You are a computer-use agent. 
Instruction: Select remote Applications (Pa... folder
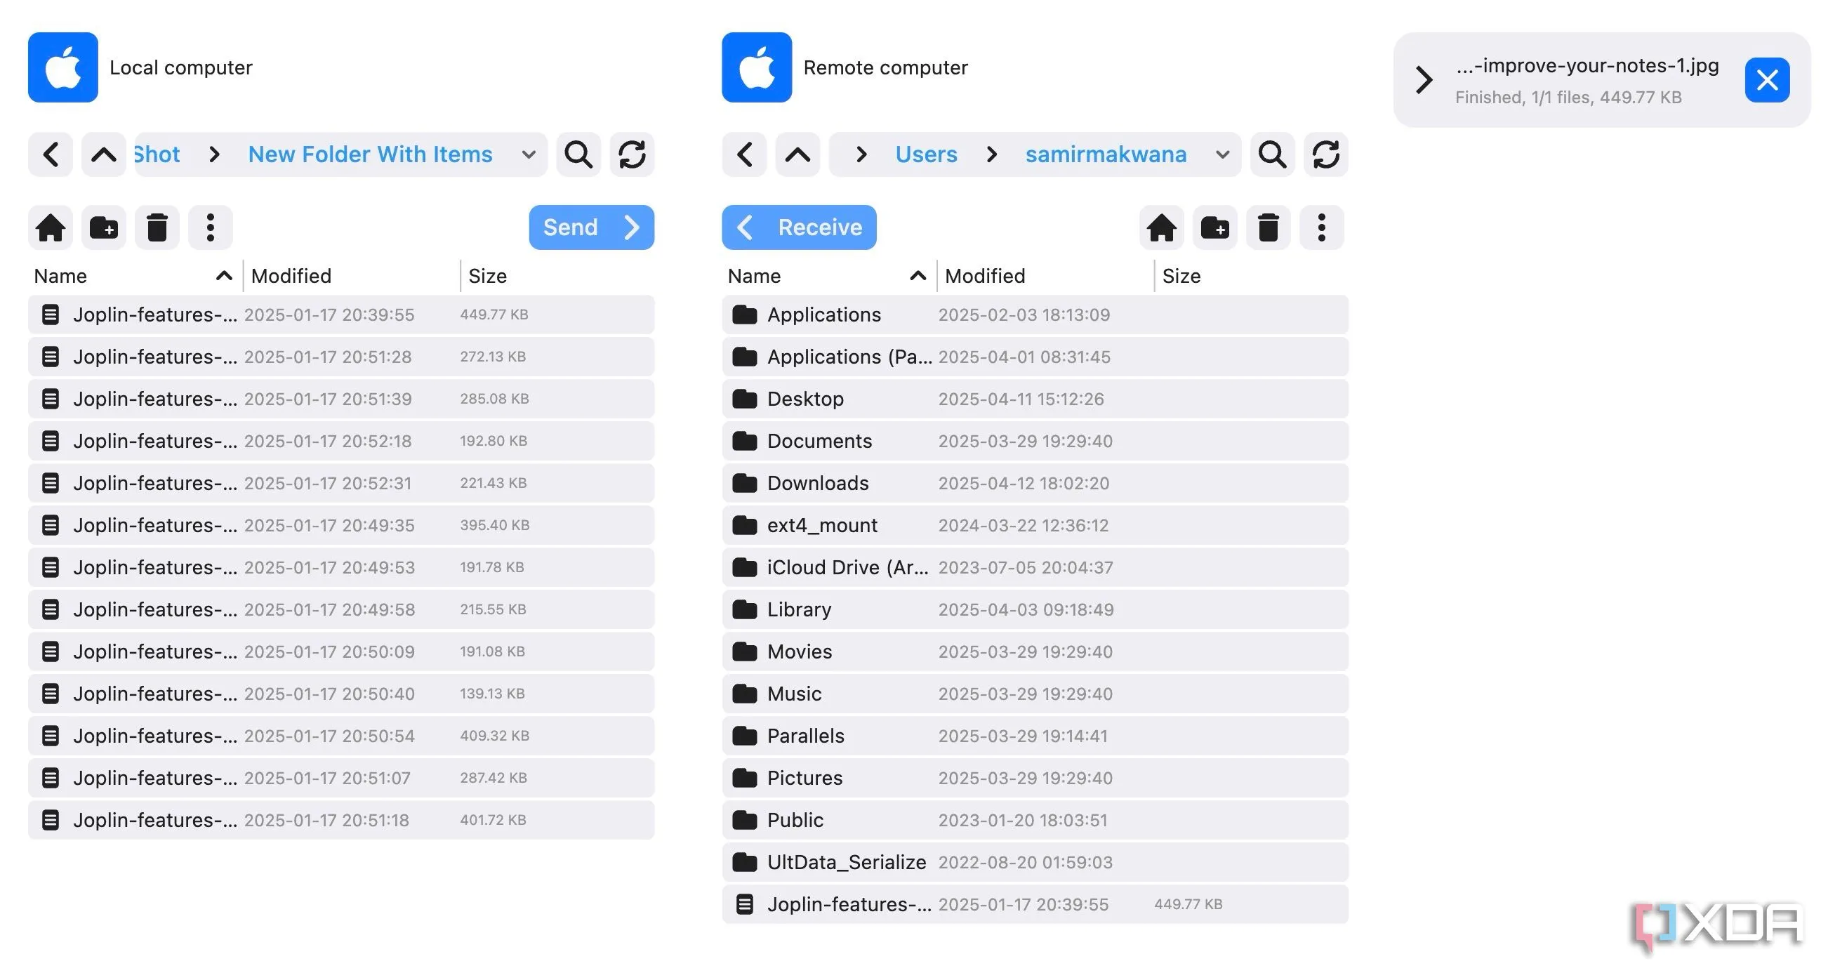click(x=1035, y=357)
